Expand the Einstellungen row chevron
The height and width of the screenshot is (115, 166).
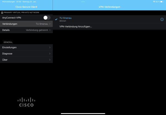pyautogui.click(x=50, y=47)
